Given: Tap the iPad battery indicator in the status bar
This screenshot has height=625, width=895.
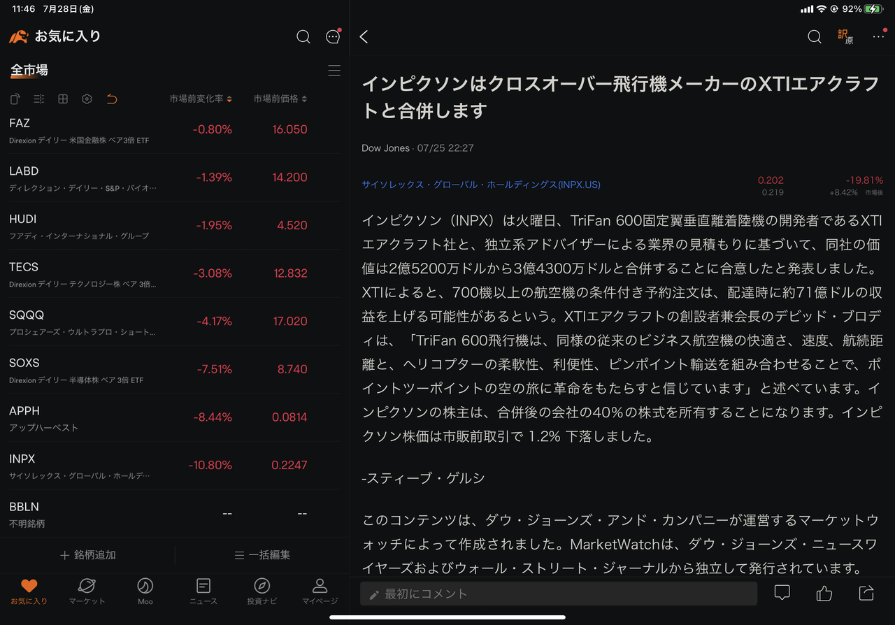Looking at the screenshot, I should pyautogui.click(x=871, y=10).
